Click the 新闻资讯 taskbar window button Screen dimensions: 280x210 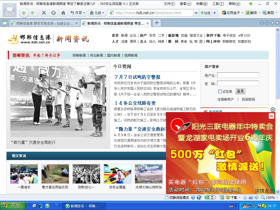(84, 206)
